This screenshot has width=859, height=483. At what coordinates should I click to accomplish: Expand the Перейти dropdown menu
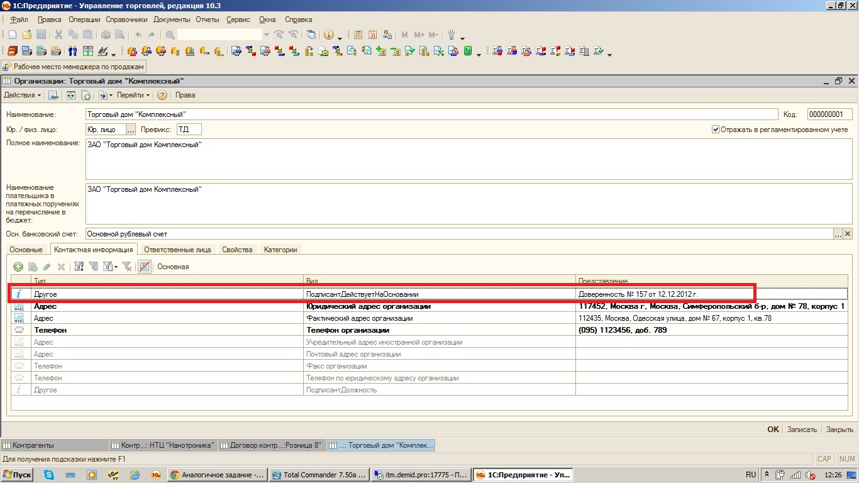(133, 96)
